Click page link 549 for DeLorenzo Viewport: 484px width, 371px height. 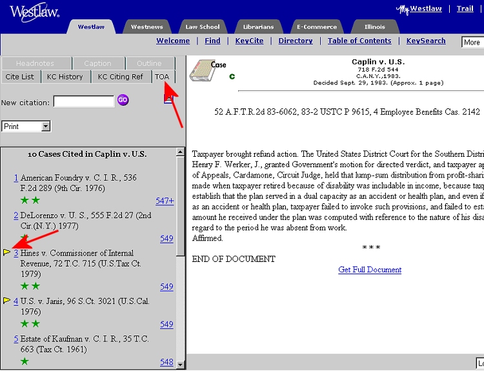pos(166,239)
